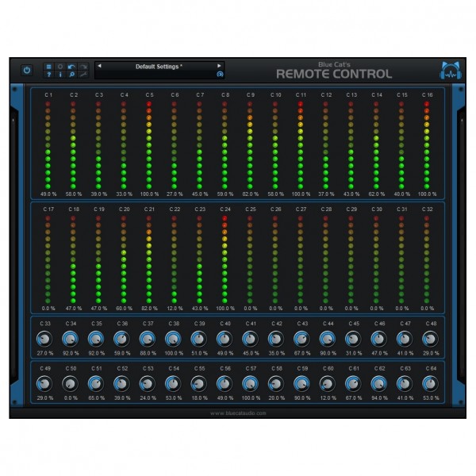Click the C 57 knob
476x476 pixels.
[x=250, y=384]
